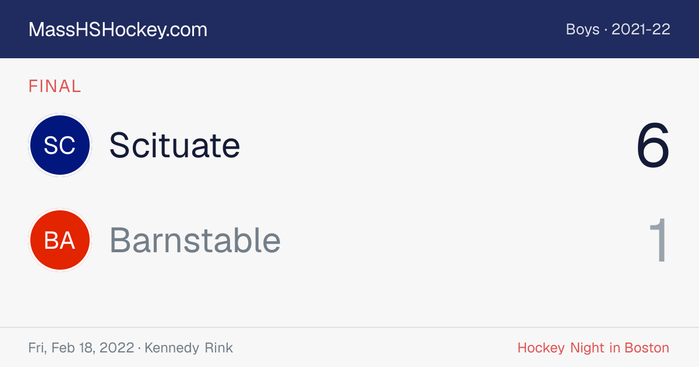The width and height of the screenshot is (699, 367).
Task: Click the Barnstable BA team logo
Action: coord(59,240)
